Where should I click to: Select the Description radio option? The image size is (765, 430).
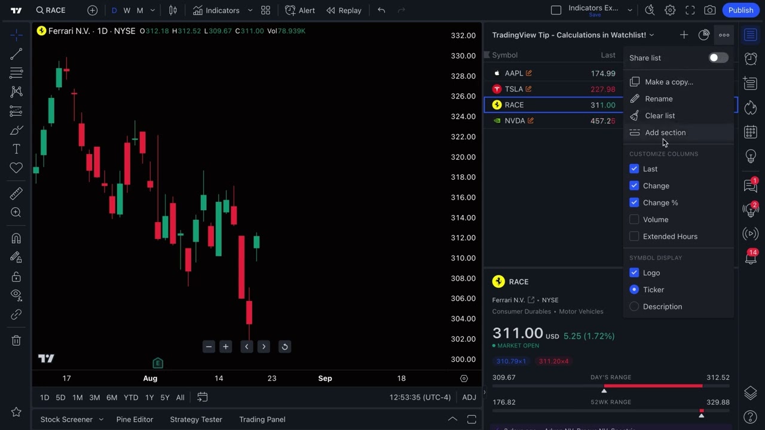point(634,306)
